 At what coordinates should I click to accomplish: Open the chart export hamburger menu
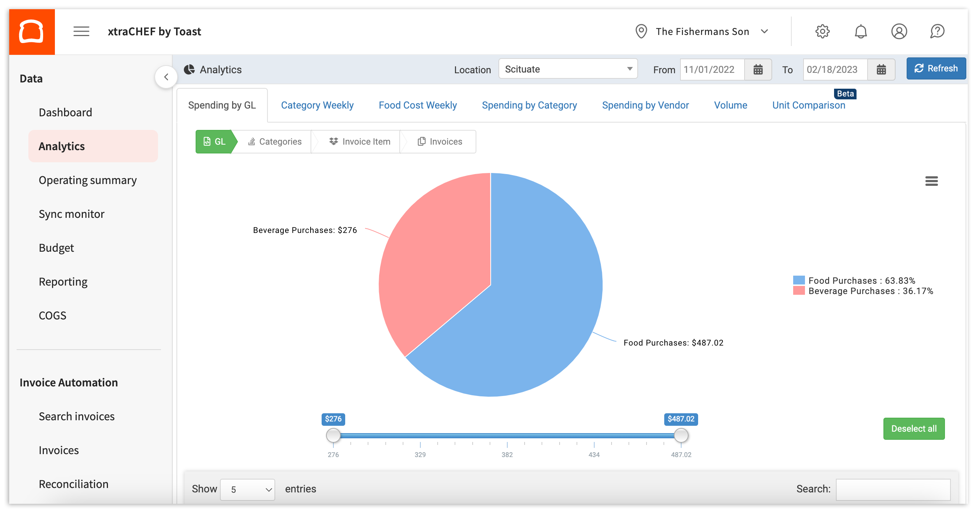(931, 181)
